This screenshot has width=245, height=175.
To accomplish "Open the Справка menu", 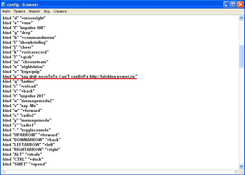I will [x=60, y=11].
